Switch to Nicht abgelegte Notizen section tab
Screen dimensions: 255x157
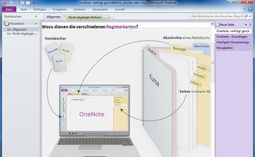tap(85, 17)
